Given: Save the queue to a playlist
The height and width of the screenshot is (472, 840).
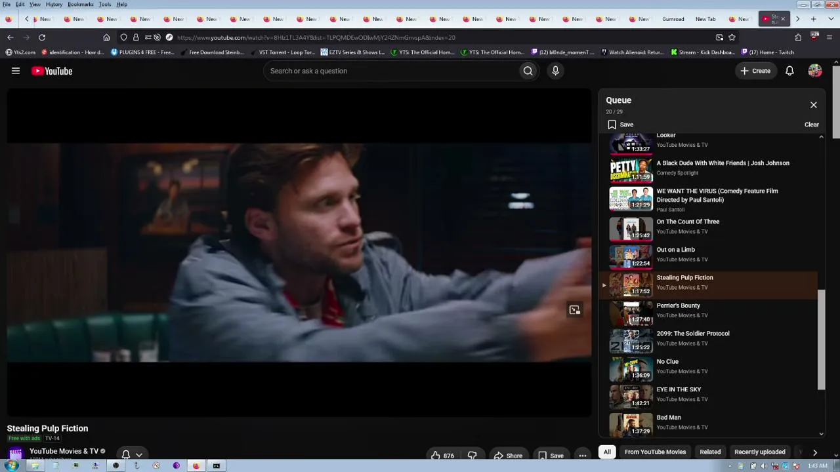Looking at the screenshot, I should click(x=620, y=125).
